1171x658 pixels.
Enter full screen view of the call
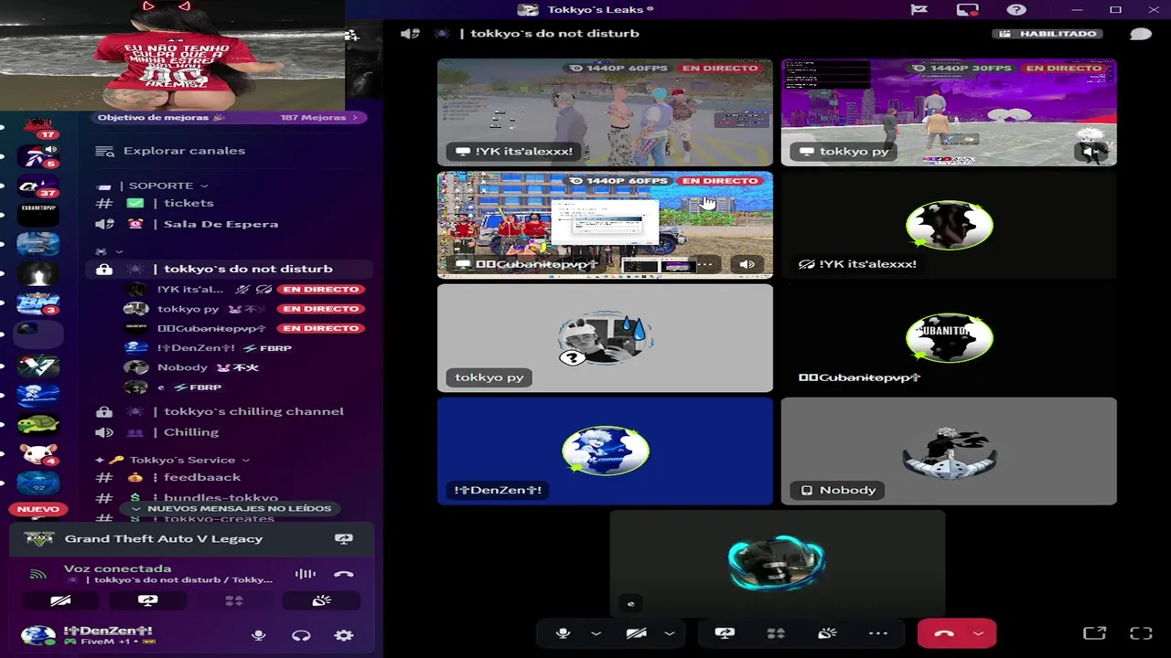(1141, 633)
